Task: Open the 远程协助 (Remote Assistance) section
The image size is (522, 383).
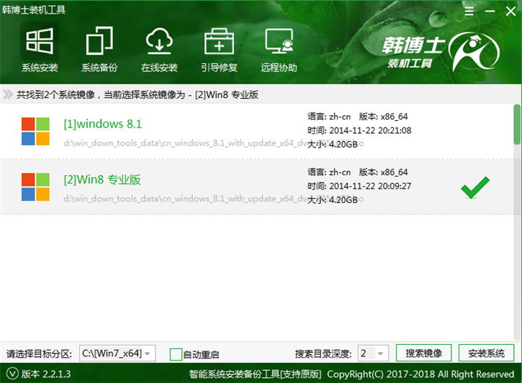Action: click(x=279, y=50)
